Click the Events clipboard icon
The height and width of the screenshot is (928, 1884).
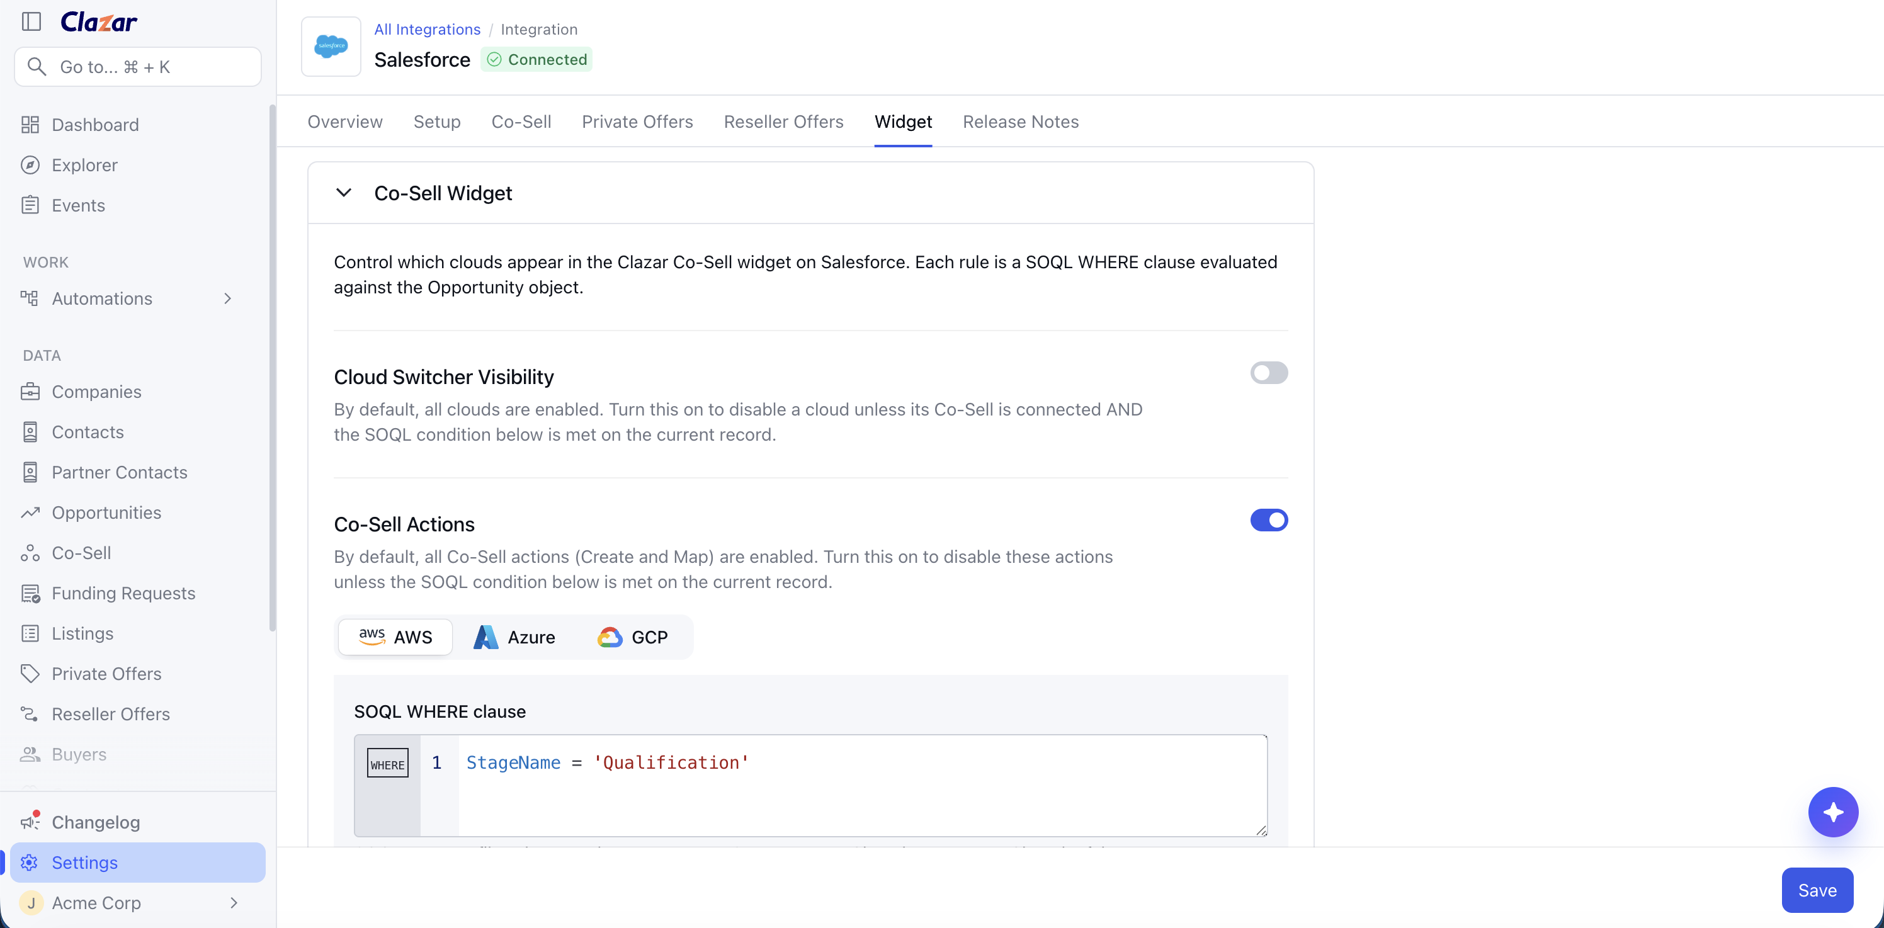click(30, 205)
